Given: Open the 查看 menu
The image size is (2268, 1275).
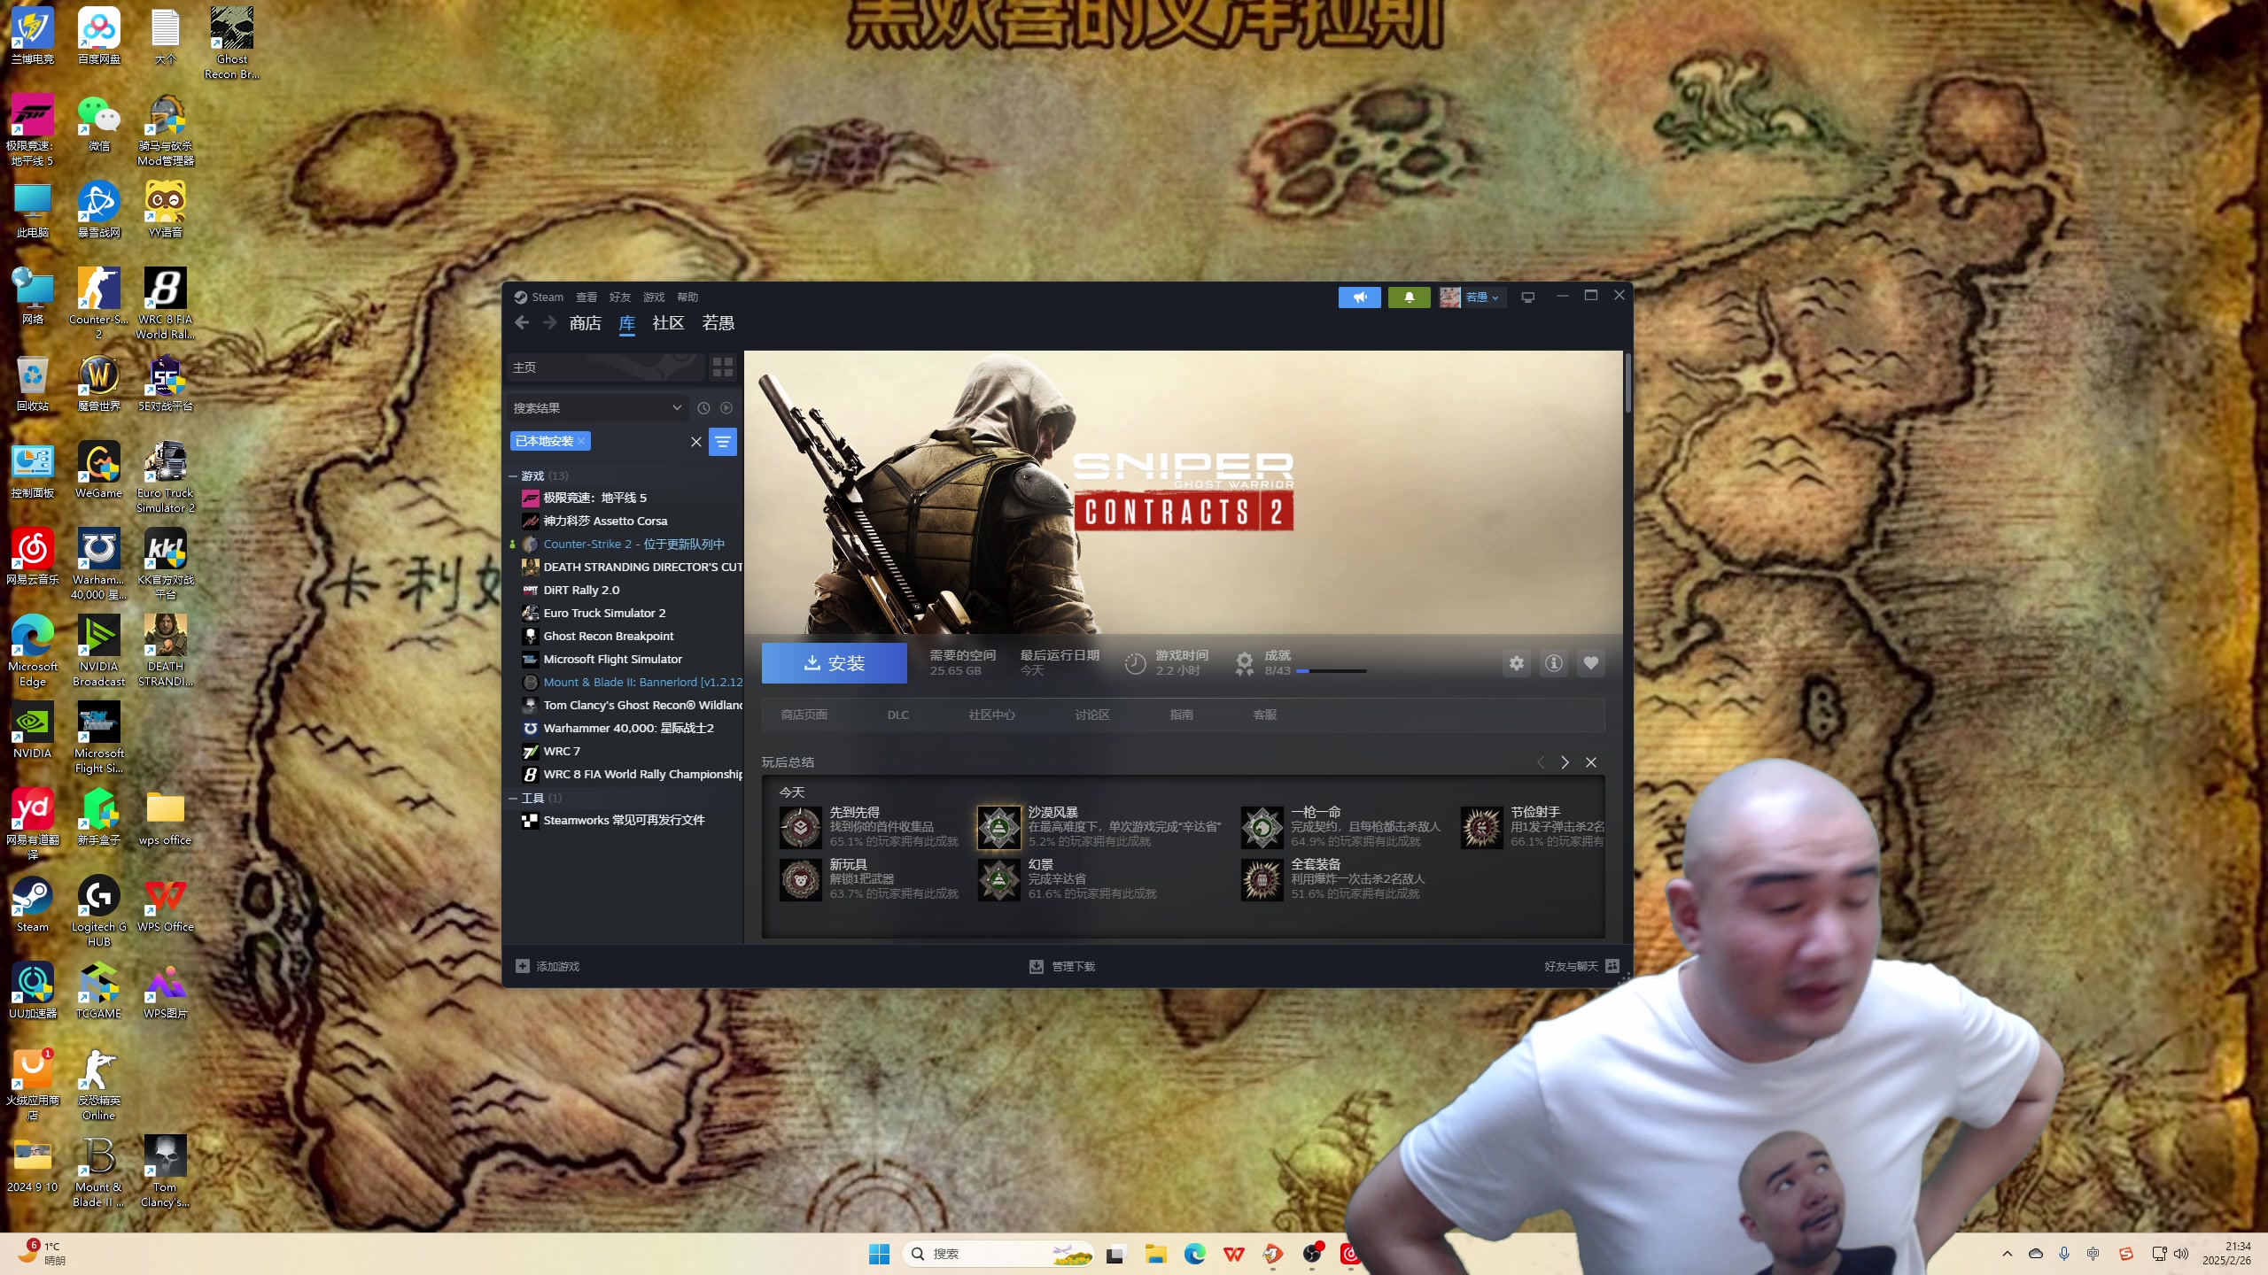Looking at the screenshot, I should tap(586, 297).
